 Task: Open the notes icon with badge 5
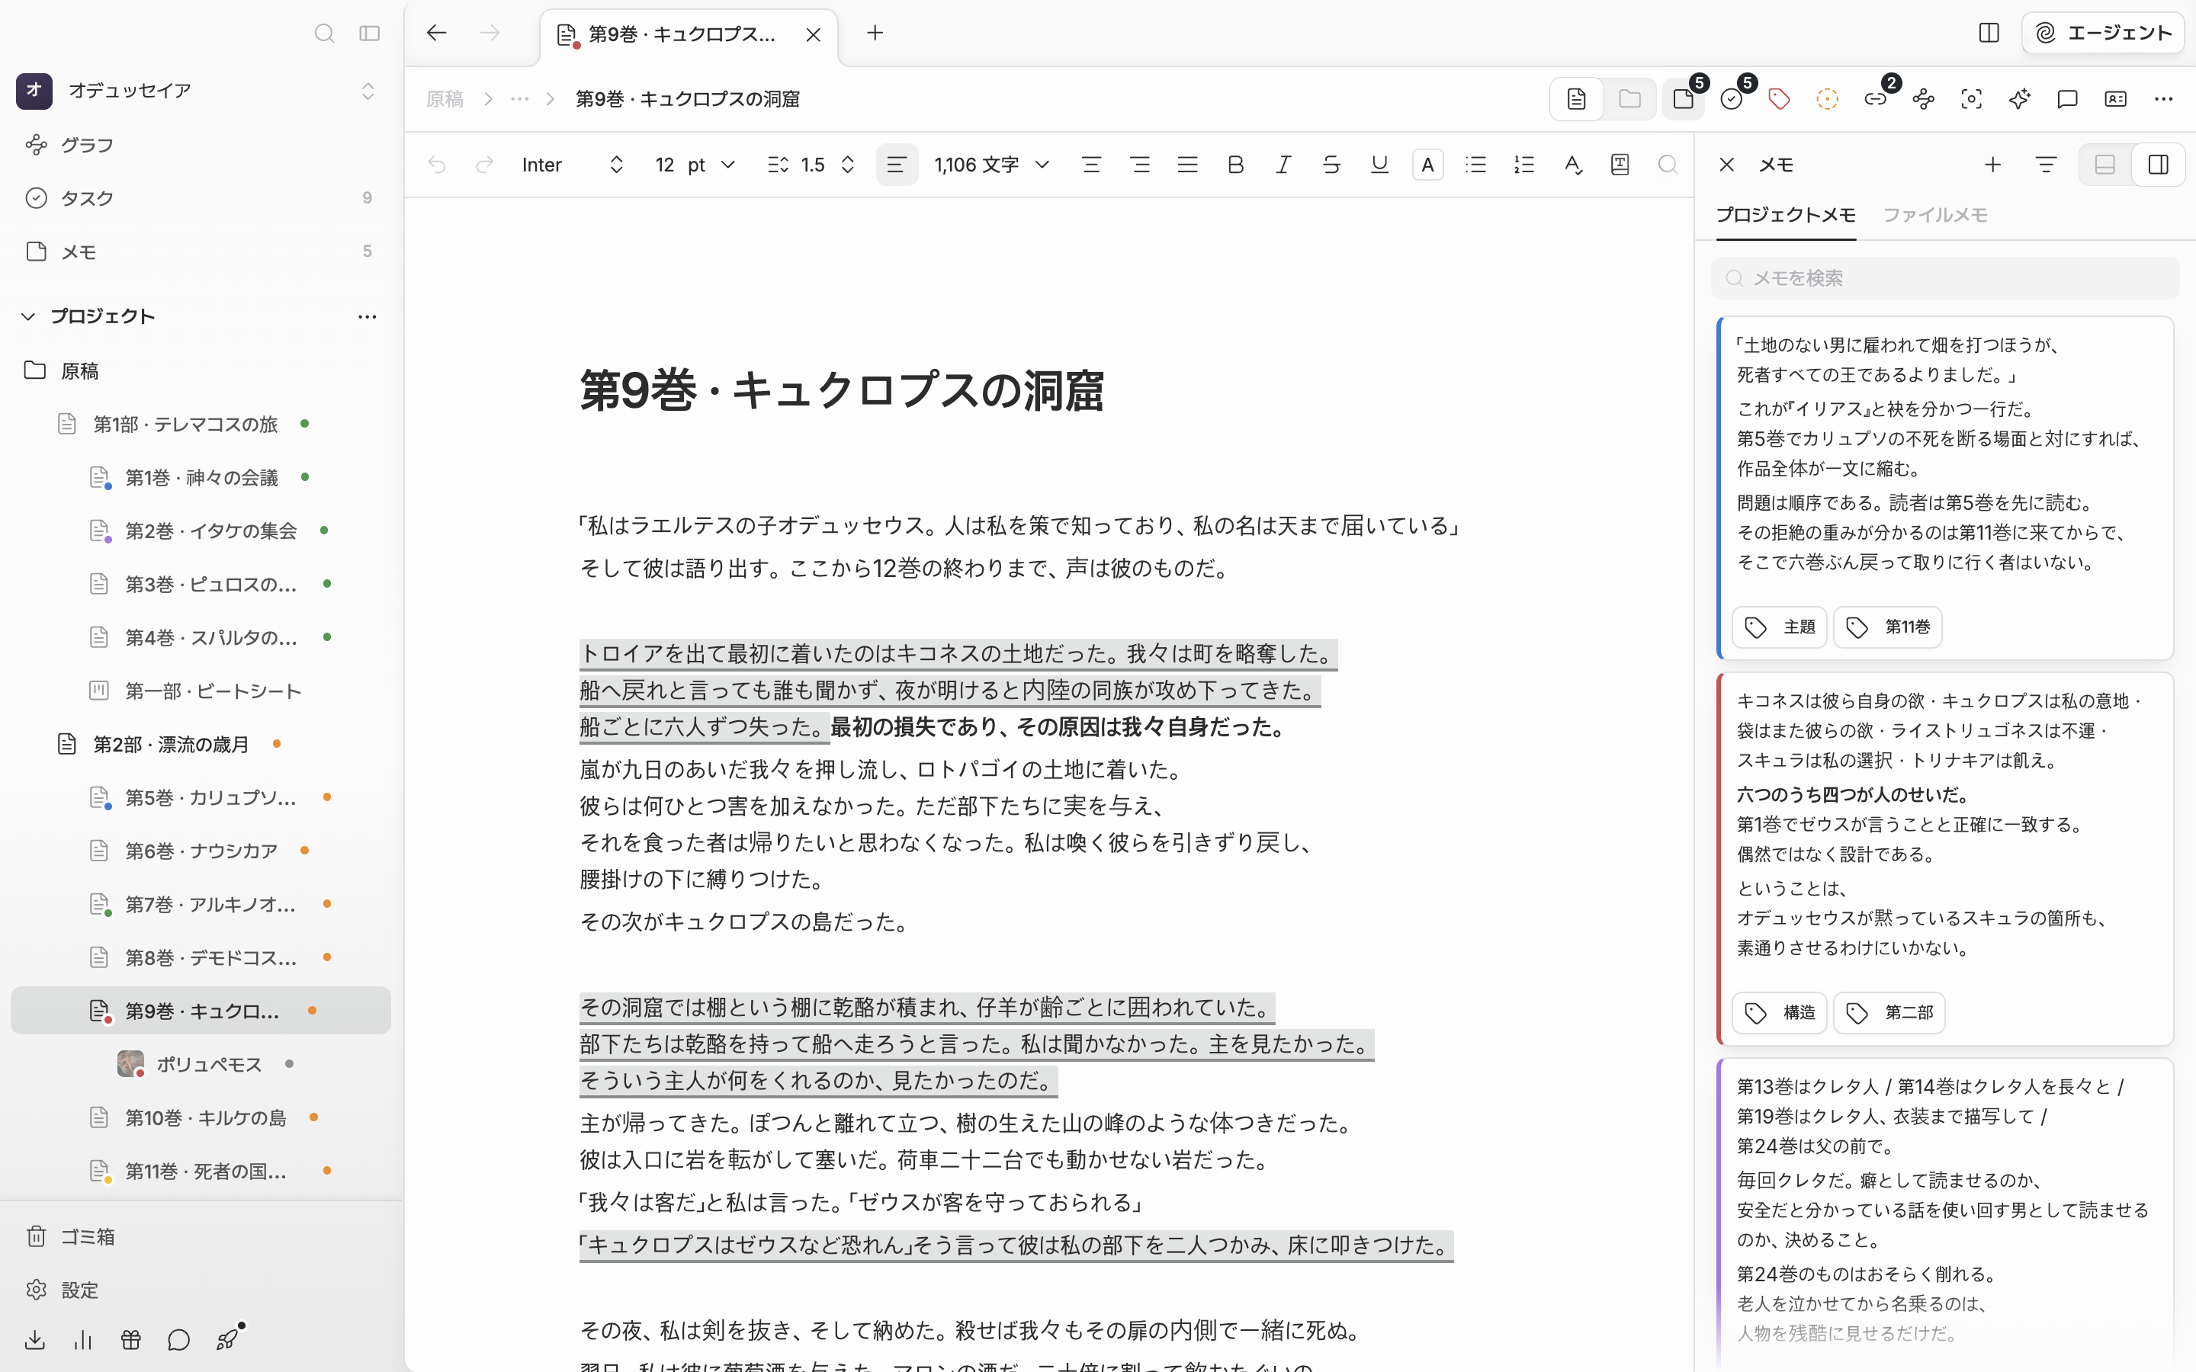pyautogui.click(x=1684, y=99)
